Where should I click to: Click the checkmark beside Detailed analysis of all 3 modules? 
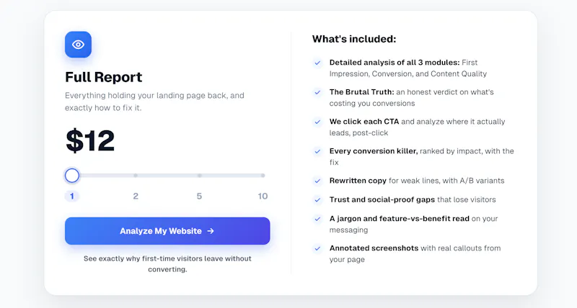point(317,63)
